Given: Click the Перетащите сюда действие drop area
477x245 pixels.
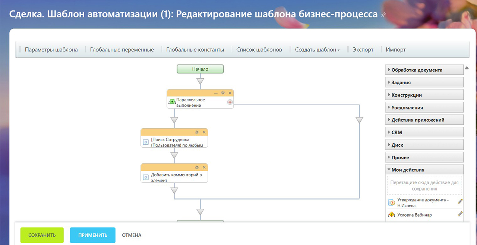Looking at the screenshot, I should pos(424,185).
